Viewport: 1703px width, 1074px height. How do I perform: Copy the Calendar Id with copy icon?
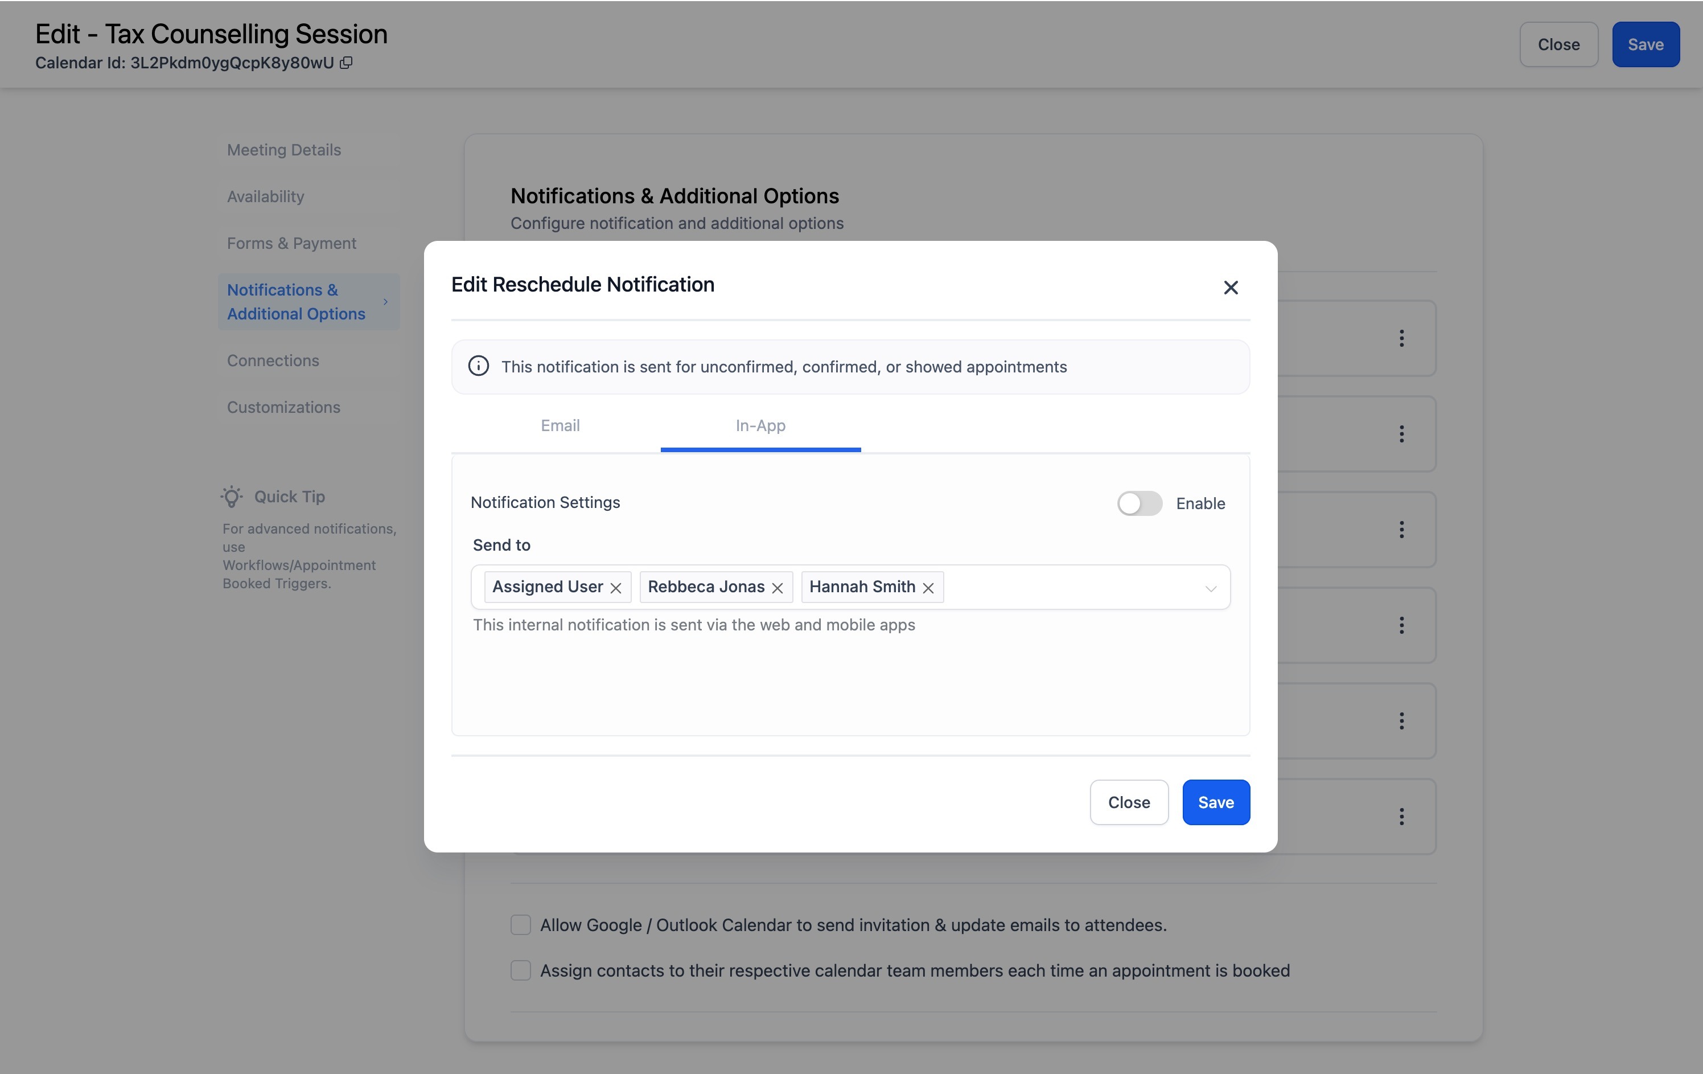tap(346, 63)
